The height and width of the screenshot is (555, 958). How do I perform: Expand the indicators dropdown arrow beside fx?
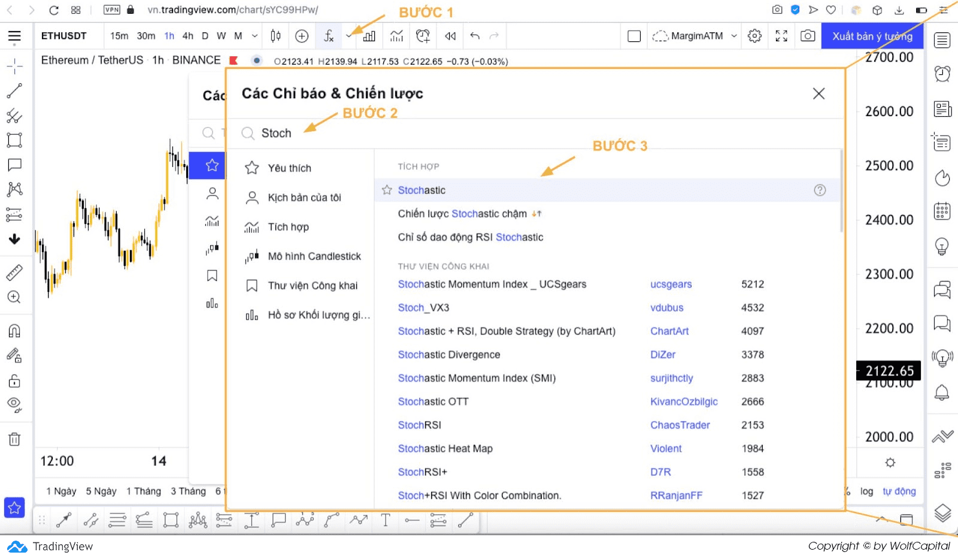[349, 36]
